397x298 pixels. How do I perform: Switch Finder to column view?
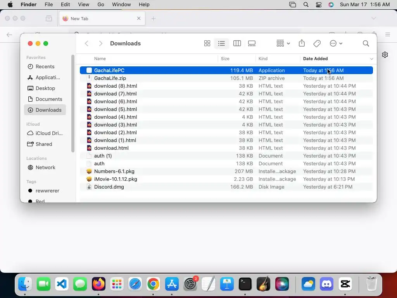[x=237, y=43]
